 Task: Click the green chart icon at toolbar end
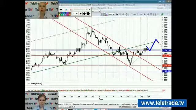coord(162,14)
